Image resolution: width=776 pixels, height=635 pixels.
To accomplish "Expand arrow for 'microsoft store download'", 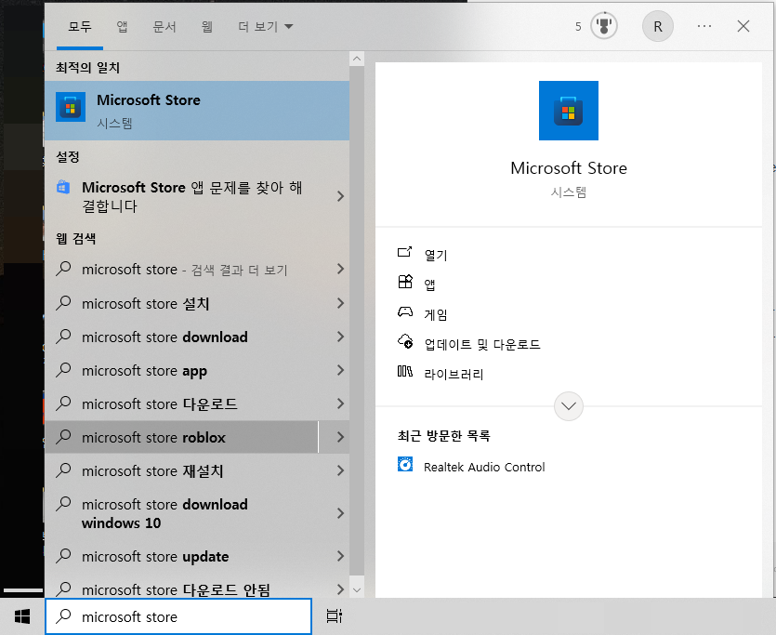I will pos(340,337).
